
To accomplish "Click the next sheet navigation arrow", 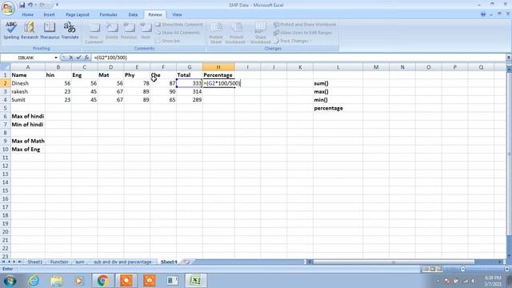I will [14, 262].
